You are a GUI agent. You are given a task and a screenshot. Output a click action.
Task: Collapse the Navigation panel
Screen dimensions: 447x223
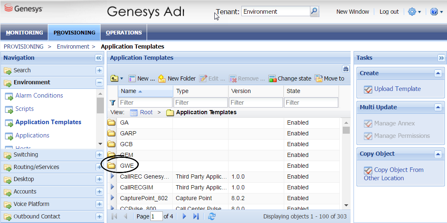[x=98, y=58]
